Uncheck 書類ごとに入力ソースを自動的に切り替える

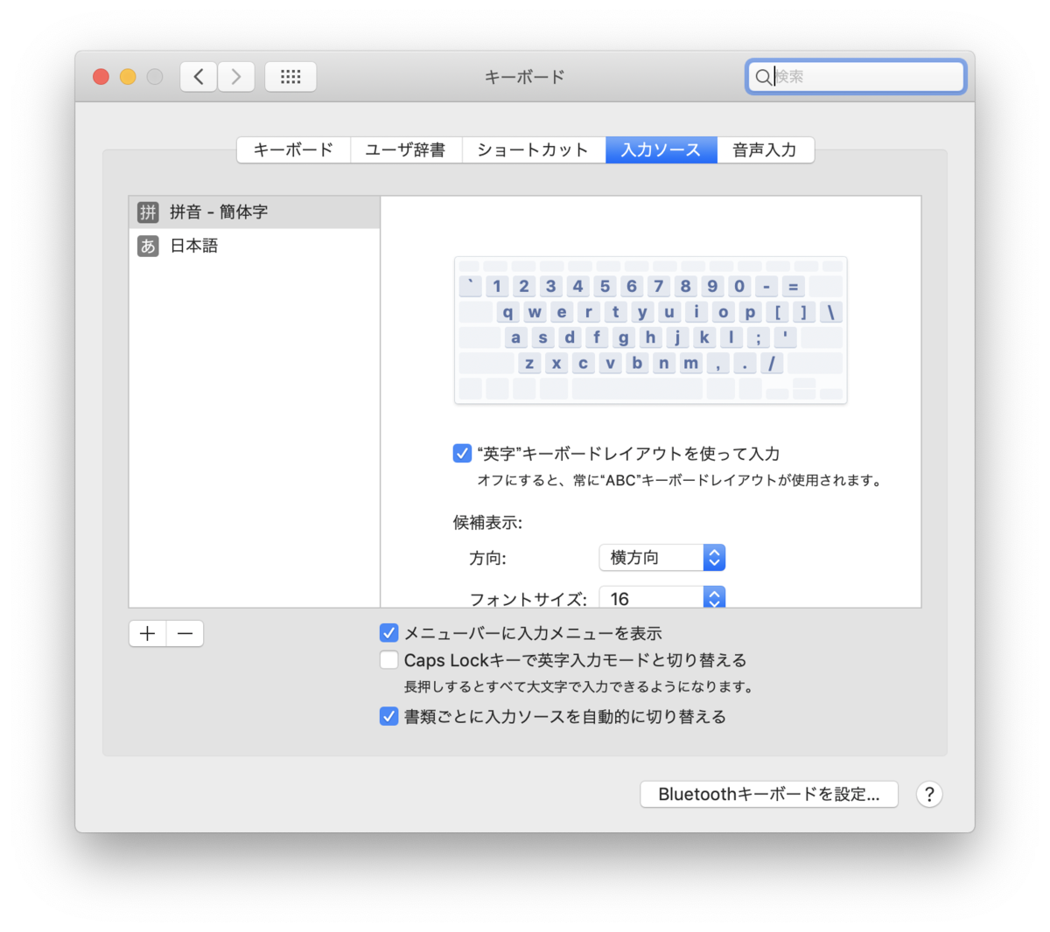[388, 716]
